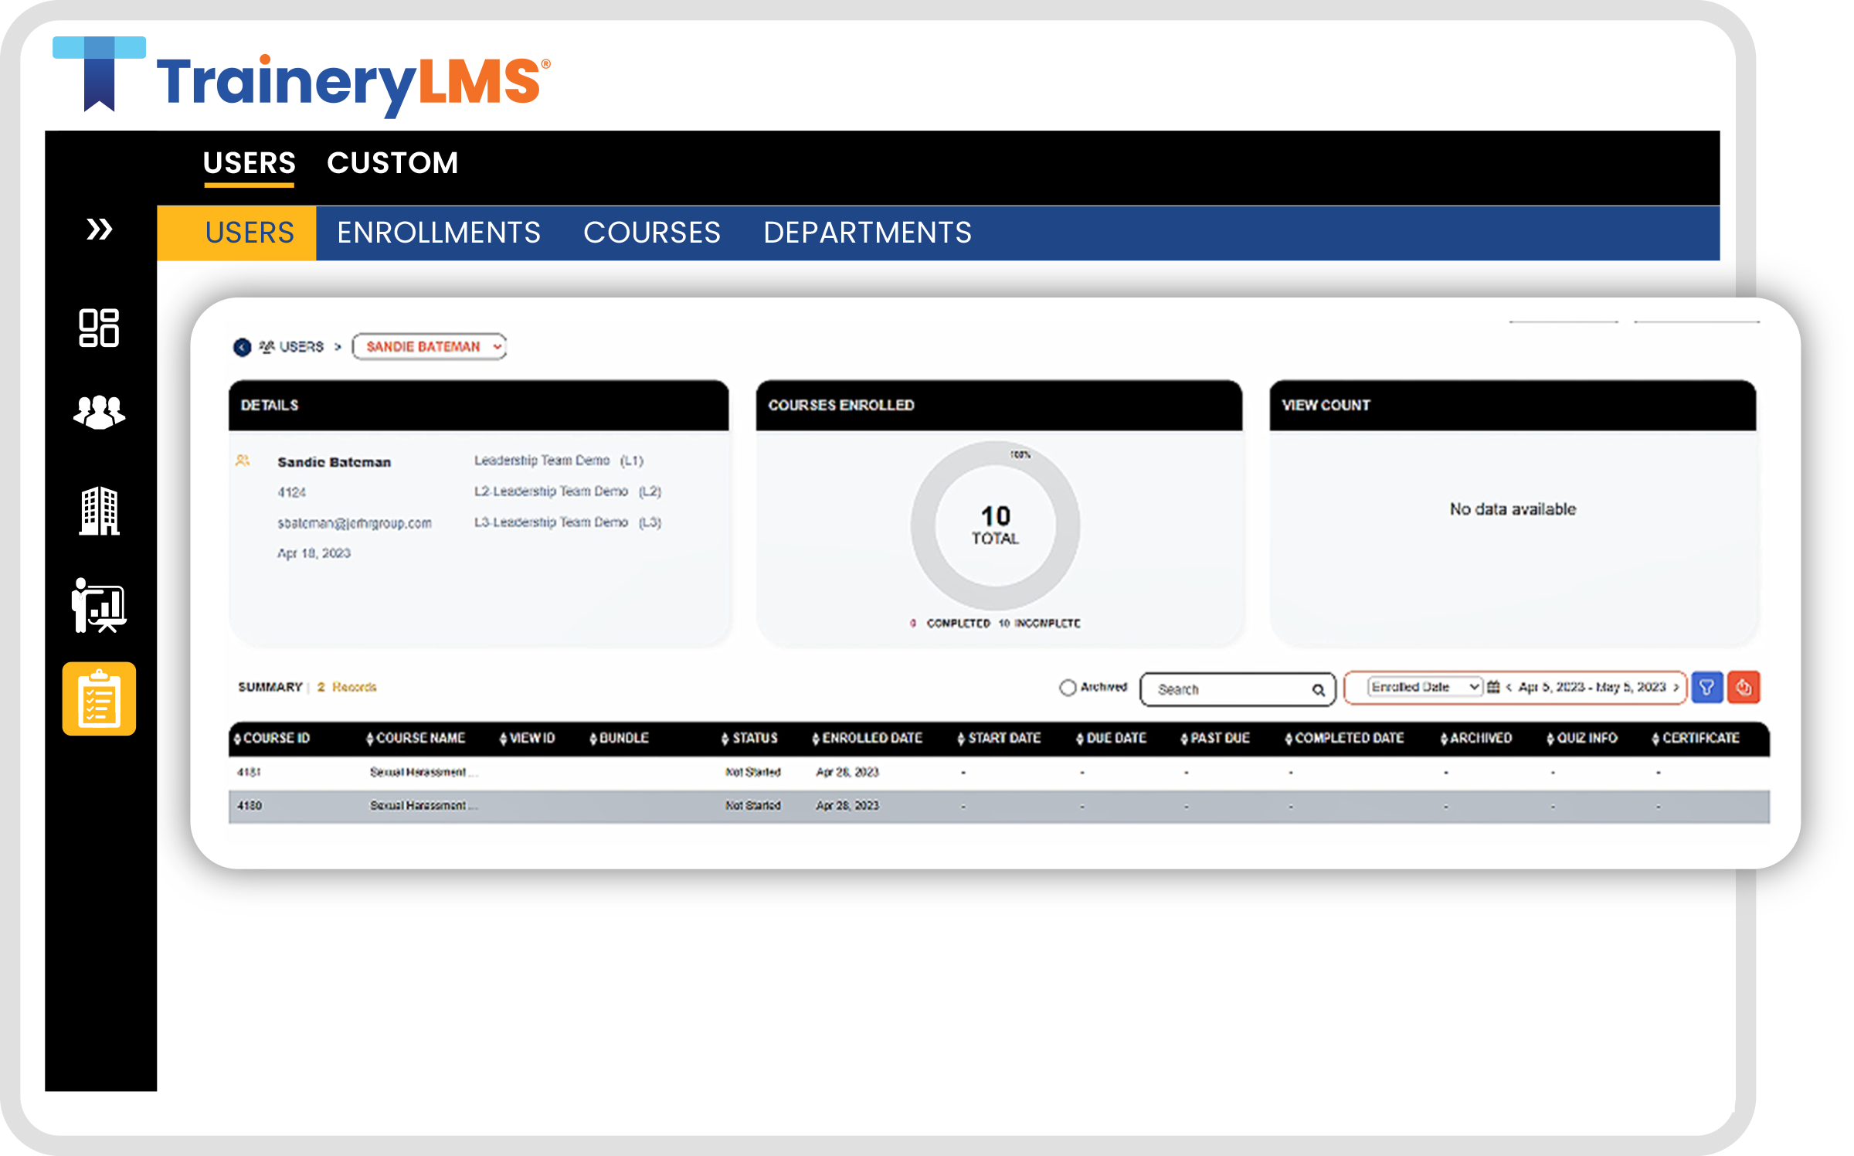This screenshot has width=1854, height=1156.
Task: Switch to the DEPARTMENTS tab
Action: 868,233
